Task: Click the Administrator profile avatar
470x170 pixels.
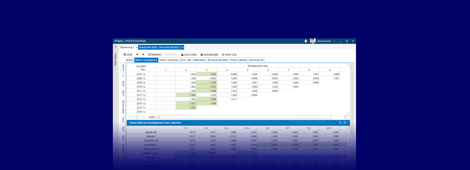Action: pyautogui.click(x=313, y=41)
